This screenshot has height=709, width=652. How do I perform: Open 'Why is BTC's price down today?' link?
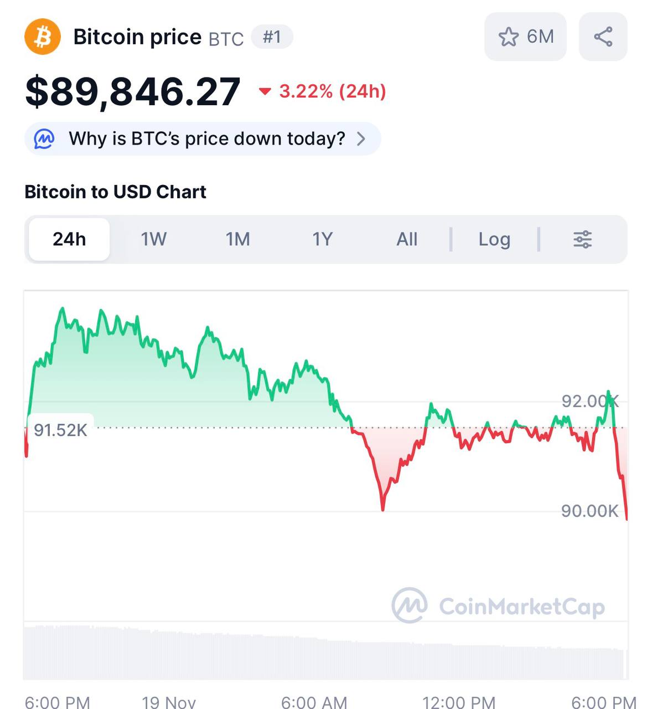pyautogui.click(x=206, y=138)
